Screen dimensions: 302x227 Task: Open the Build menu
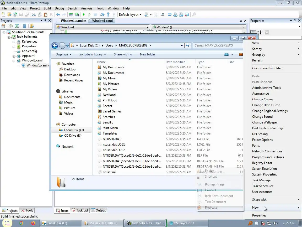coord(47,8)
